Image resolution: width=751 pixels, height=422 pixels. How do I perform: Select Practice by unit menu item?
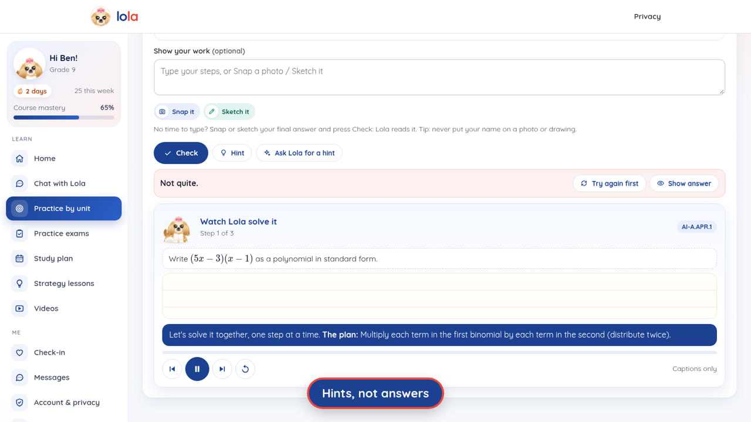pyautogui.click(x=64, y=208)
